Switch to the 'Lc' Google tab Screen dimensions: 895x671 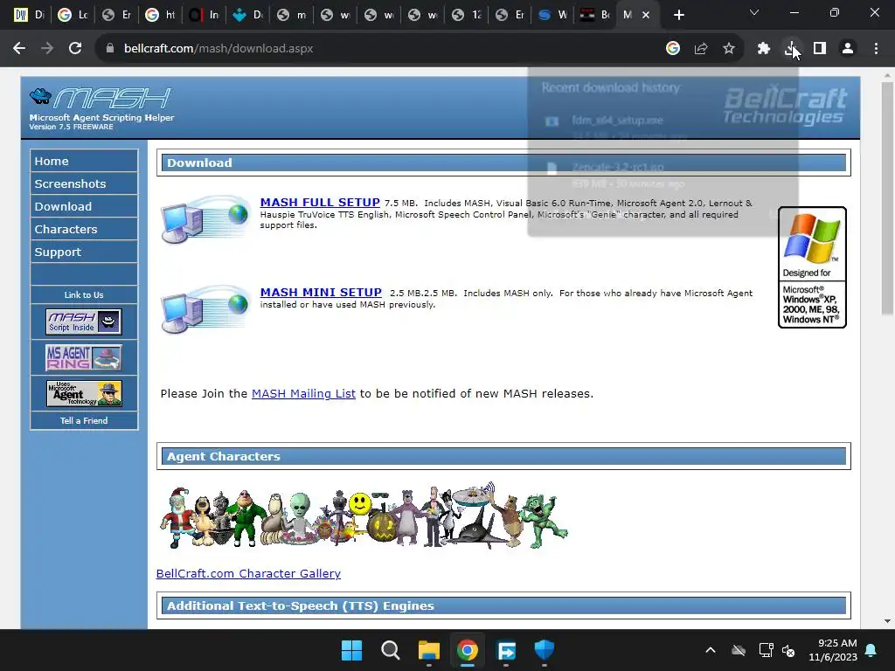coord(73,15)
